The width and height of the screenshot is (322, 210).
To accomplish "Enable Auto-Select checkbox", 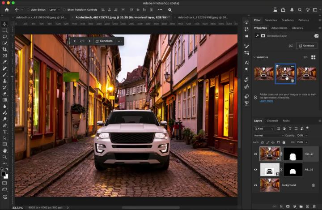I will tap(28, 9).
